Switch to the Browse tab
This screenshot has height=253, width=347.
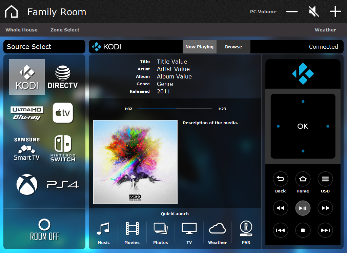233,47
